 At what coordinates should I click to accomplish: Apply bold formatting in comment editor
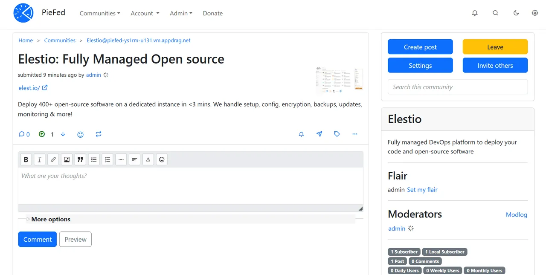[x=26, y=159]
